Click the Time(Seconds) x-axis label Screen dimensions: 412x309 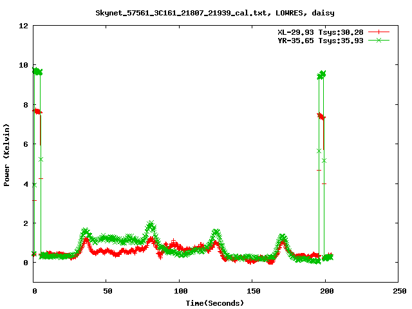coord(214,303)
